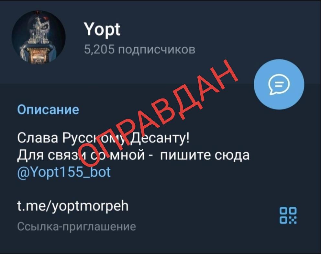Image resolution: width=321 pixels, height=254 pixels.
Task: Tap the blue chat bubble button
Action: point(279,84)
